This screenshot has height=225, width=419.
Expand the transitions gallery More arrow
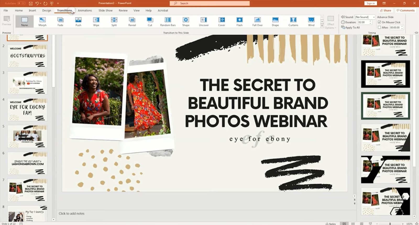tap(322, 26)
